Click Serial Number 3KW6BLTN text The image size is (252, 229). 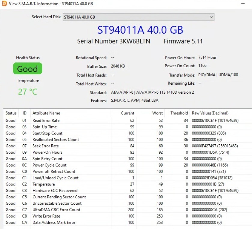(114, 41)
